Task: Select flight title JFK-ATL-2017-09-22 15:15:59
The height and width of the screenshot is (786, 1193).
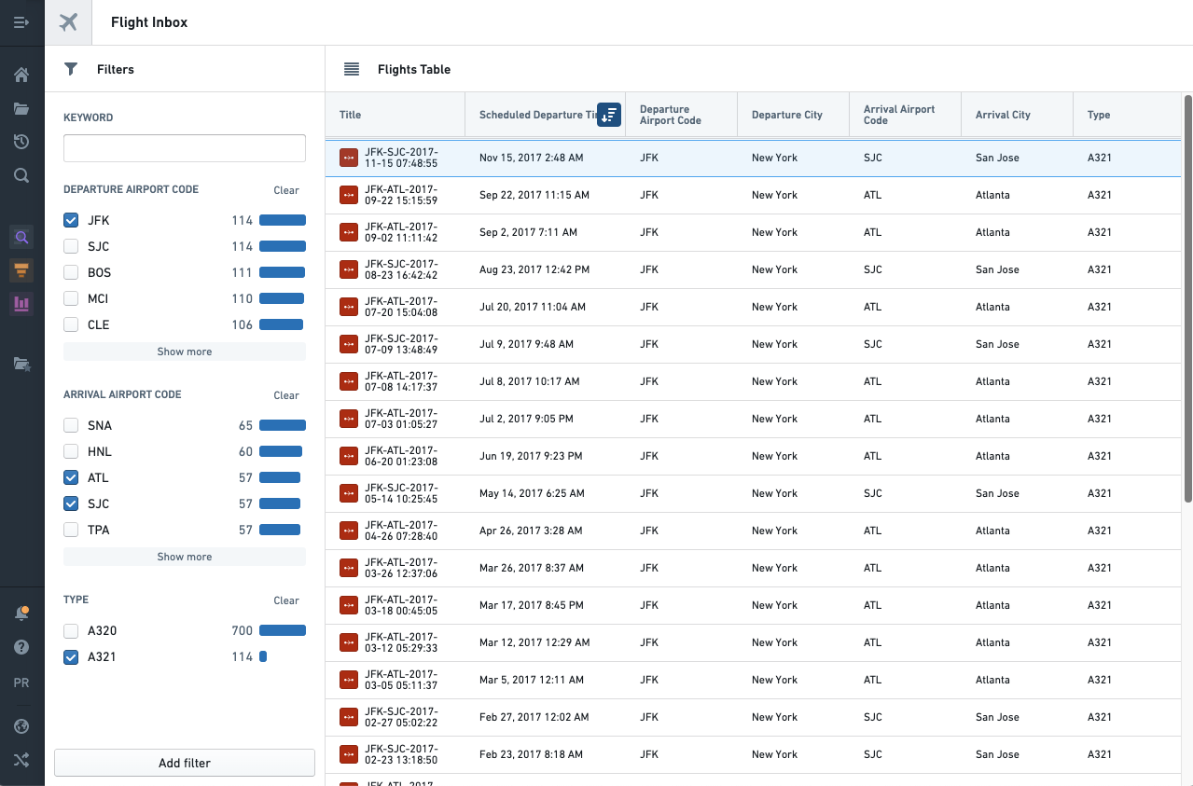Action: 401,195
